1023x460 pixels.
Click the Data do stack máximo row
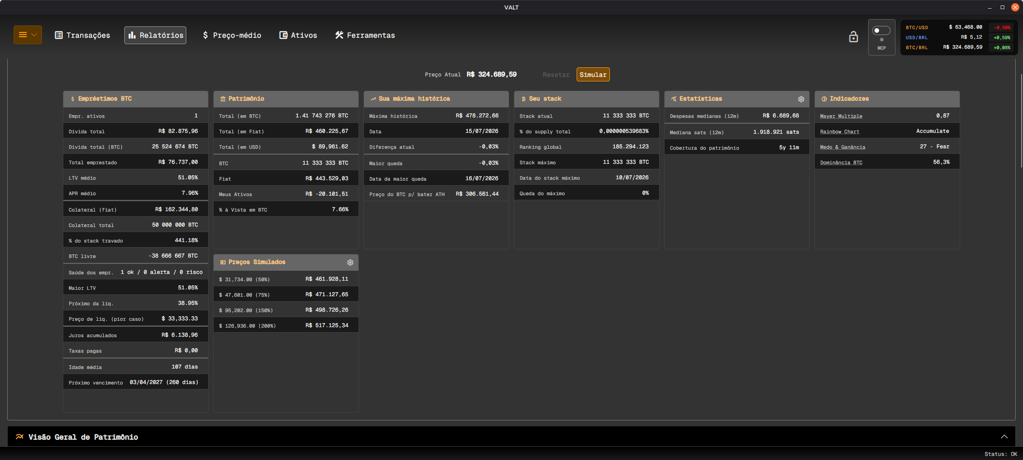(x=587, y=177)
